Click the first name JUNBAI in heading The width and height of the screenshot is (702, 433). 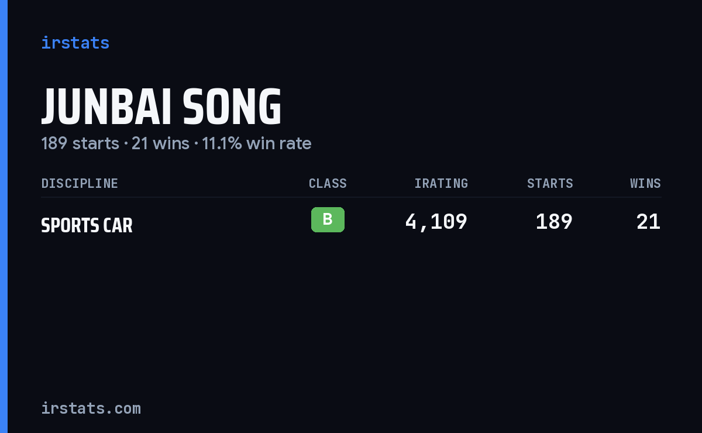(x=106, y=107)
